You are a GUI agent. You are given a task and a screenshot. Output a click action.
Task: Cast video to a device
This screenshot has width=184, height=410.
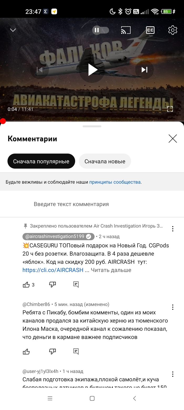(126, 30)
